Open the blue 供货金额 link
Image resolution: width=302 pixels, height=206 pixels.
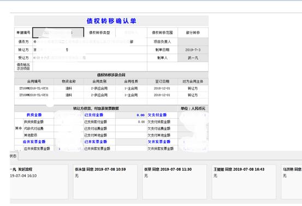[x=34, y=115]
